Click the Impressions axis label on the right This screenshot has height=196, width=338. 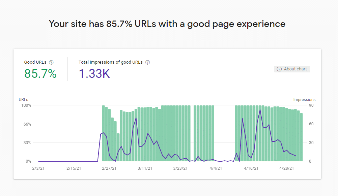coord(304,99)
